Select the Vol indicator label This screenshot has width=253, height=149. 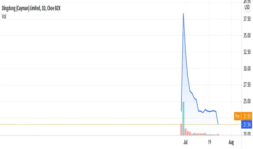(x=4, y=17)
